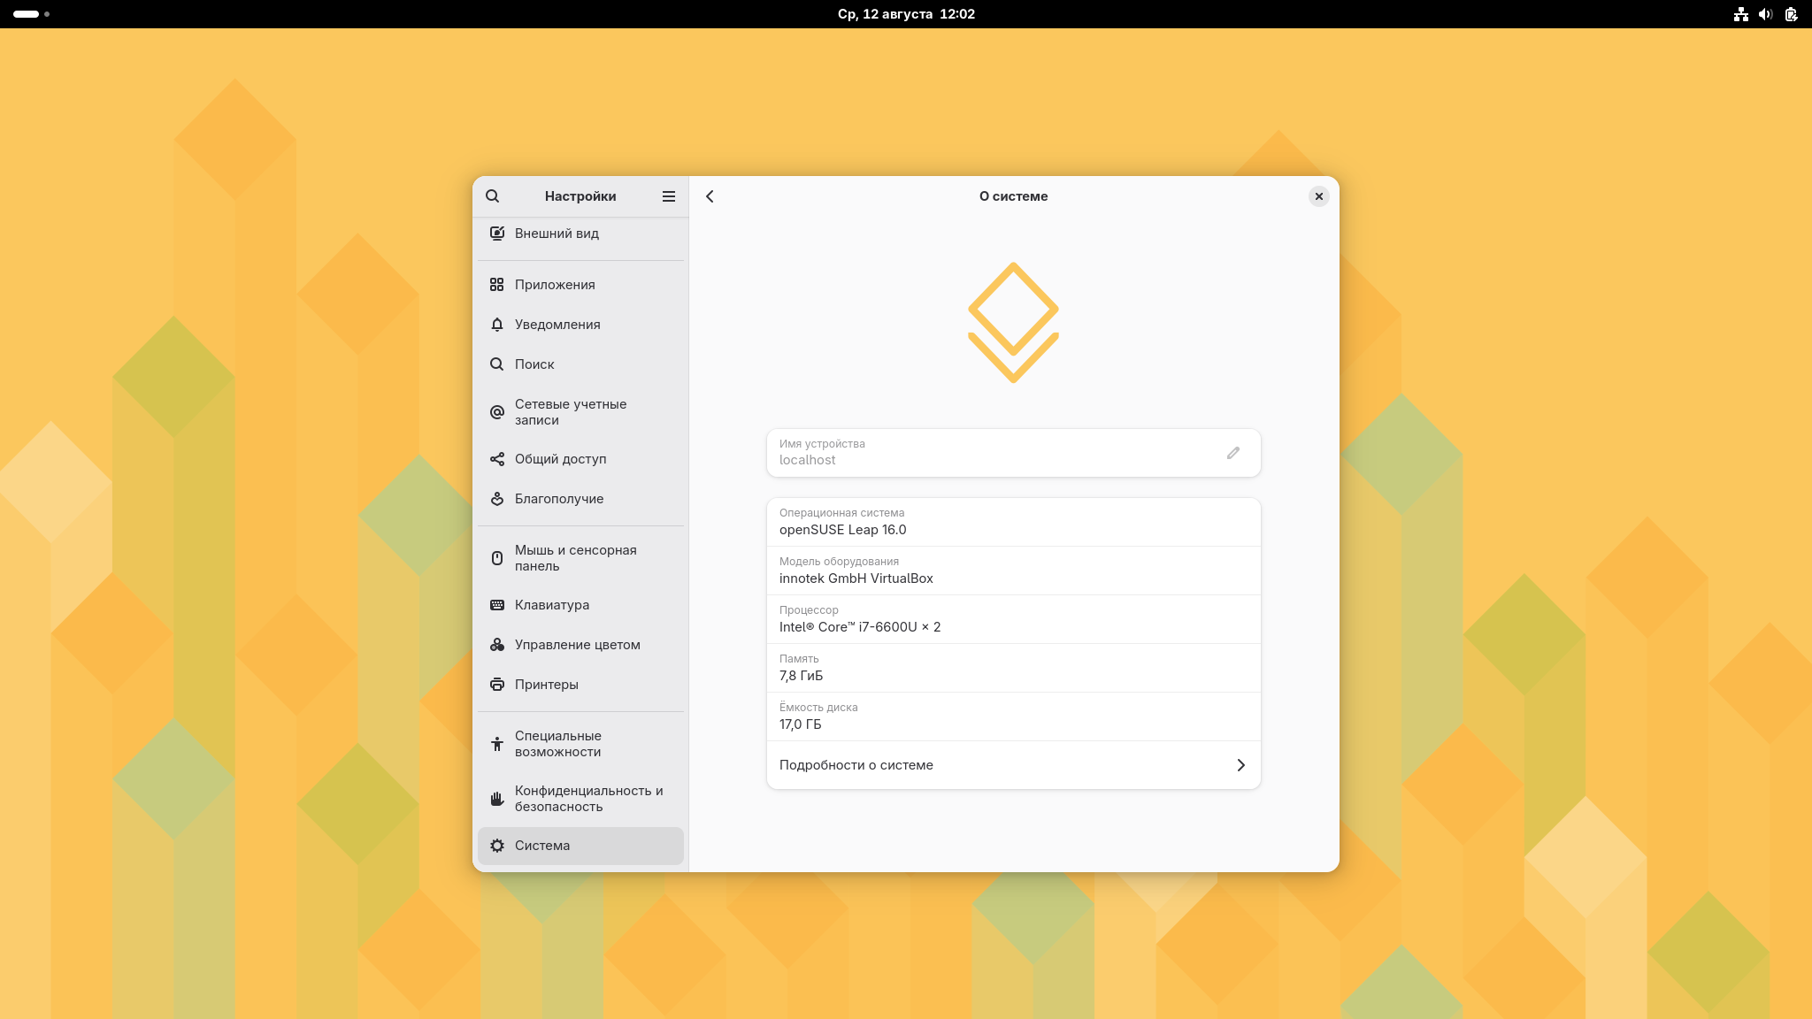1812x1019 pixels.
Task: Click the Notifications bell icon
Action: coord(497,325)
